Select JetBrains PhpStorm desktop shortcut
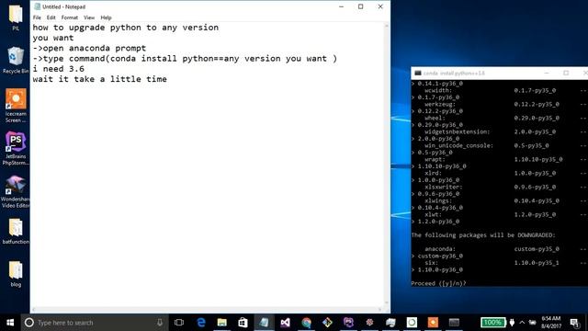 click(x=16, y=149)
